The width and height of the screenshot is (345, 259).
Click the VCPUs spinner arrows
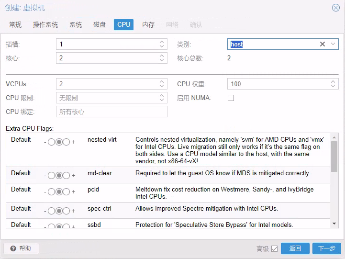pos(162,84)
